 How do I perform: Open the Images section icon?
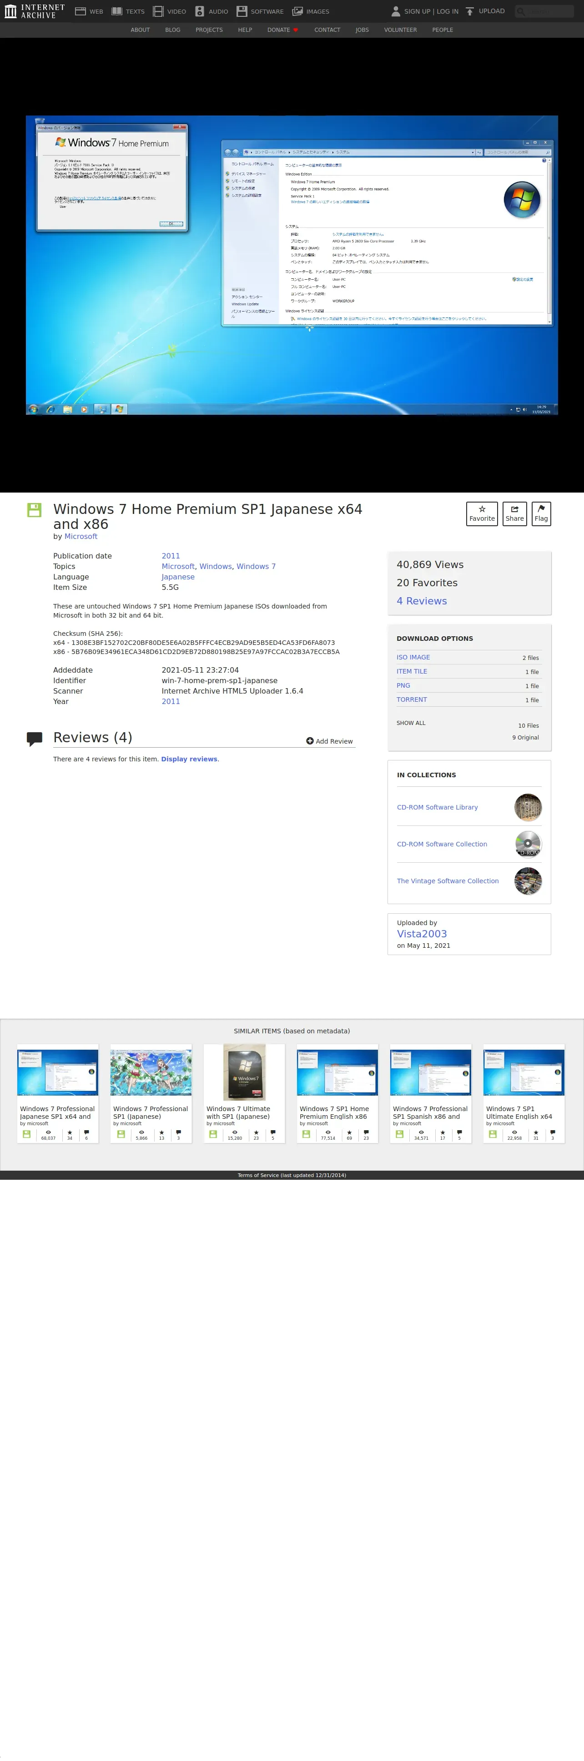point(297,11)
